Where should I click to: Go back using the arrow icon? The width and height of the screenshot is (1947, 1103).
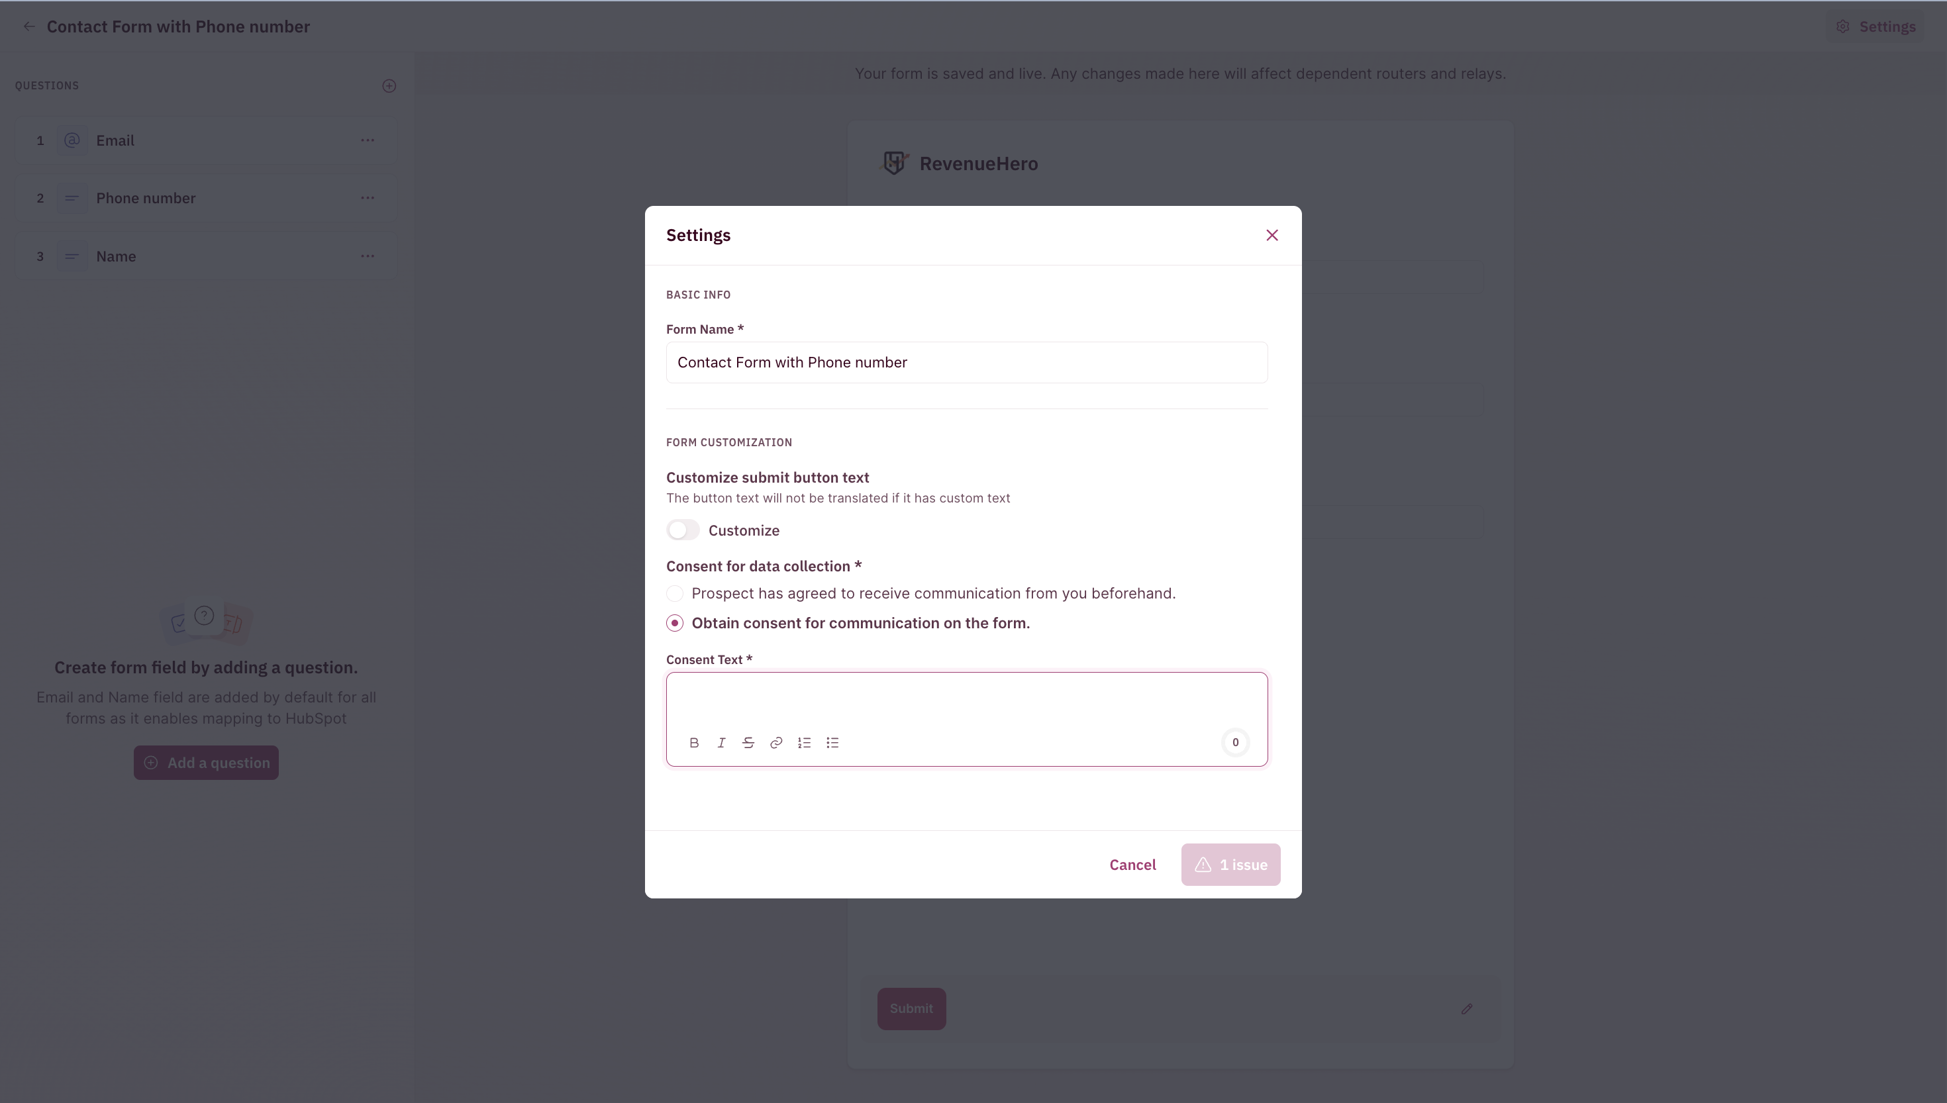(28, 26)
